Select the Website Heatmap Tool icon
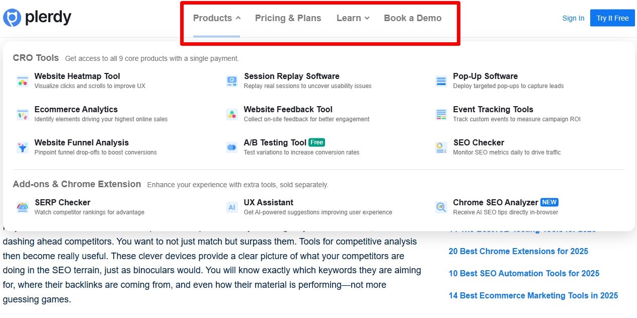This screenshot has width=637, height=318. coord(22,81)
